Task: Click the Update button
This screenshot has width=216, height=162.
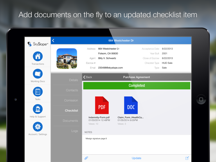Action: point(137,158)
